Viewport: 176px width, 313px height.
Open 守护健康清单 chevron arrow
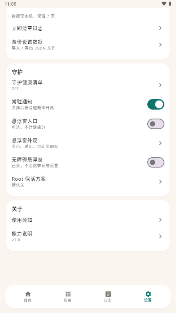click(x=160, y=85)
